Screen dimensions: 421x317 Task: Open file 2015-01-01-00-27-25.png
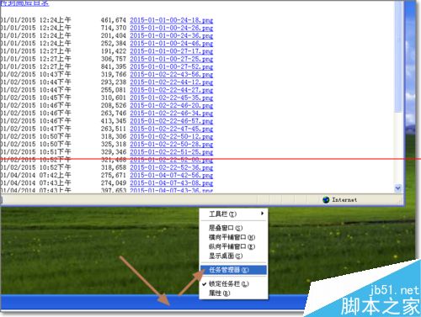click(x=171, y=59)
